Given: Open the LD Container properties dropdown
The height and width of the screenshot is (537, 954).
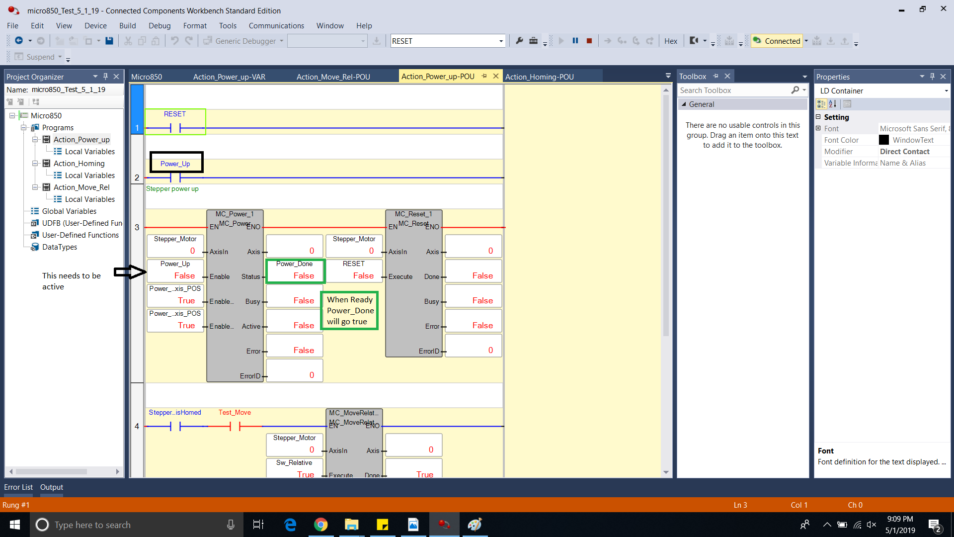Looking at the screenshot, I should (x=946, y=90).
